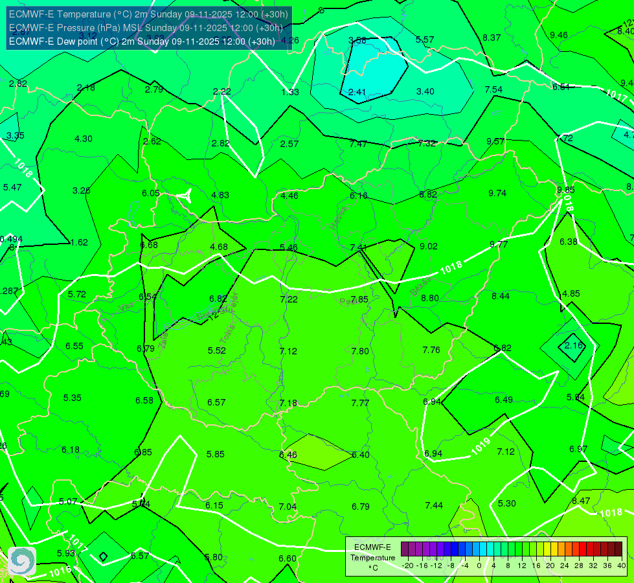Click the dew point value 2.57
The image size is (634, 583).
pos(289,144)
